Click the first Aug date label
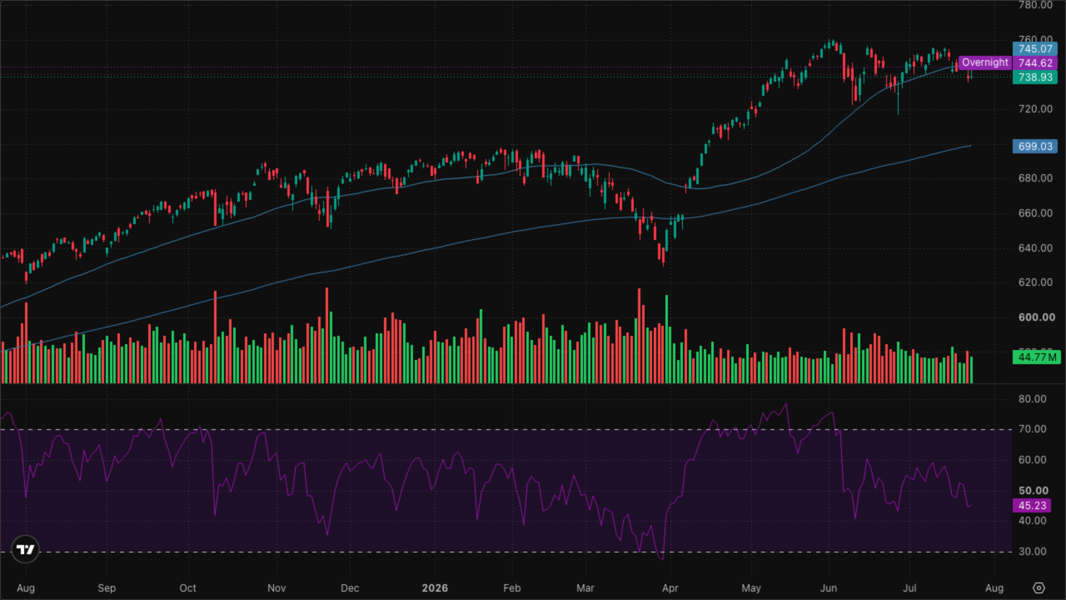The height and width of the screenshot is (600, 1066). coord(26,588)
